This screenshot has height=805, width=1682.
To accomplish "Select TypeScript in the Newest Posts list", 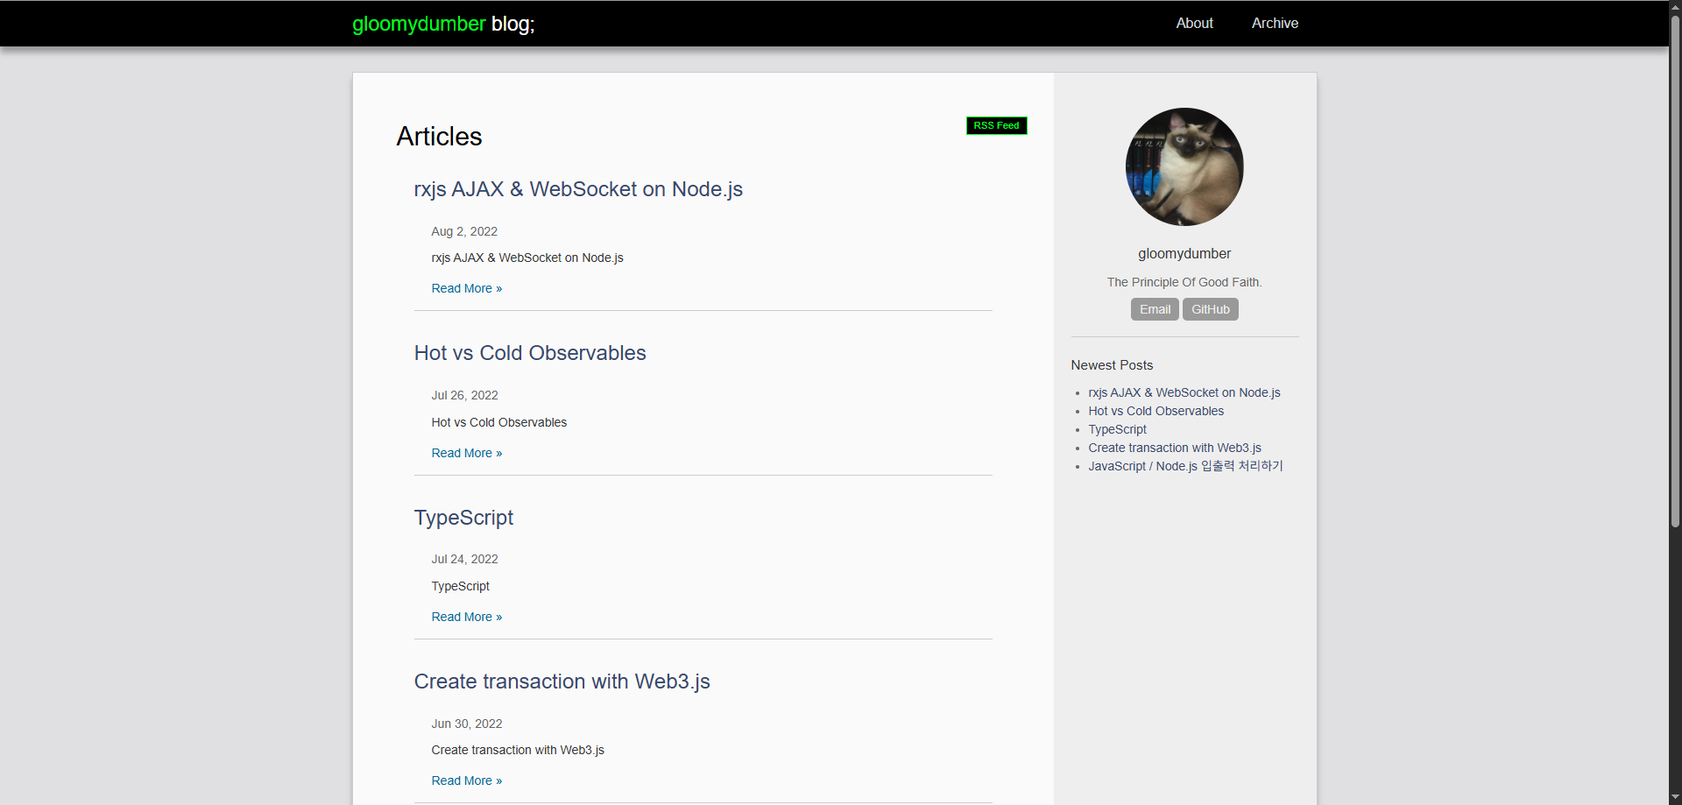I will tap(1117, 430).
